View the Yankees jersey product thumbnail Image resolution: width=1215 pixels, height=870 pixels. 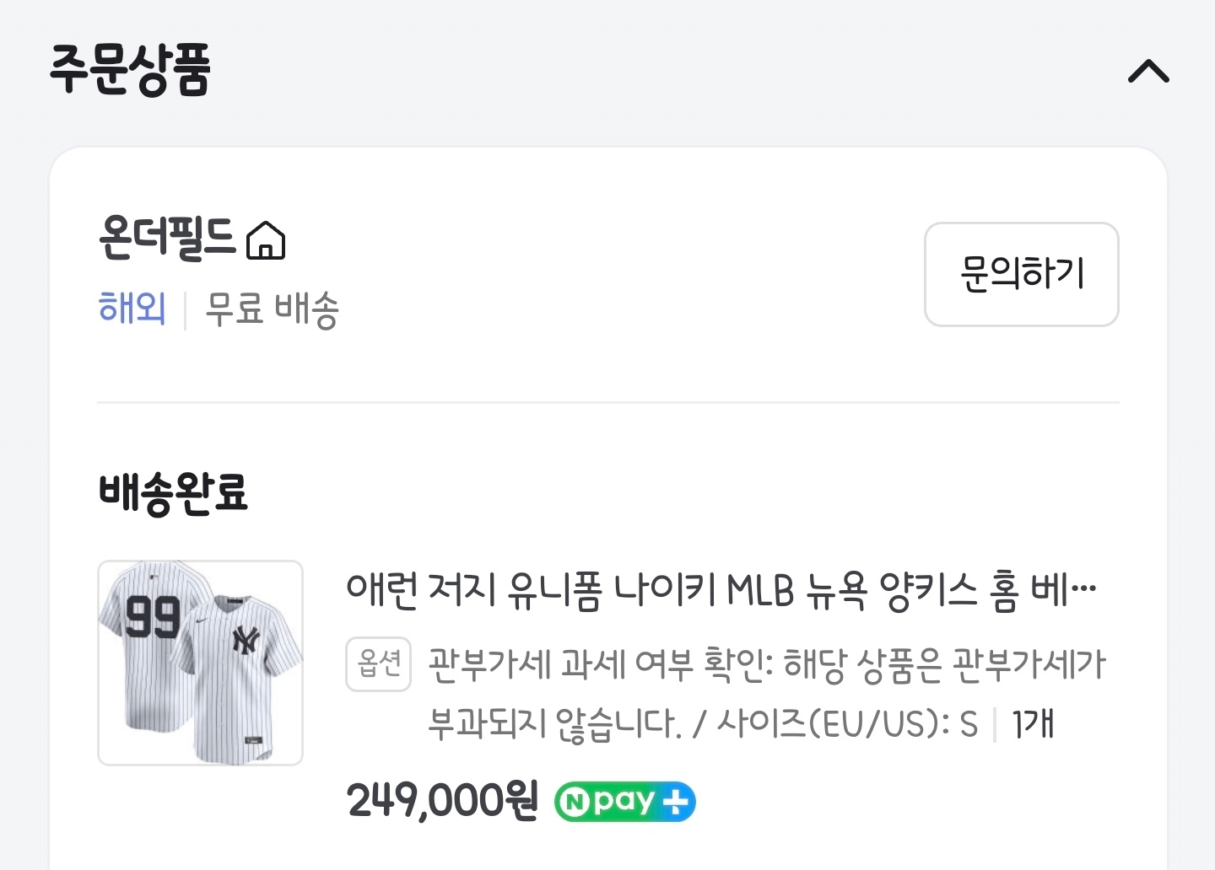pyautogui.click(x=201, y=663)
